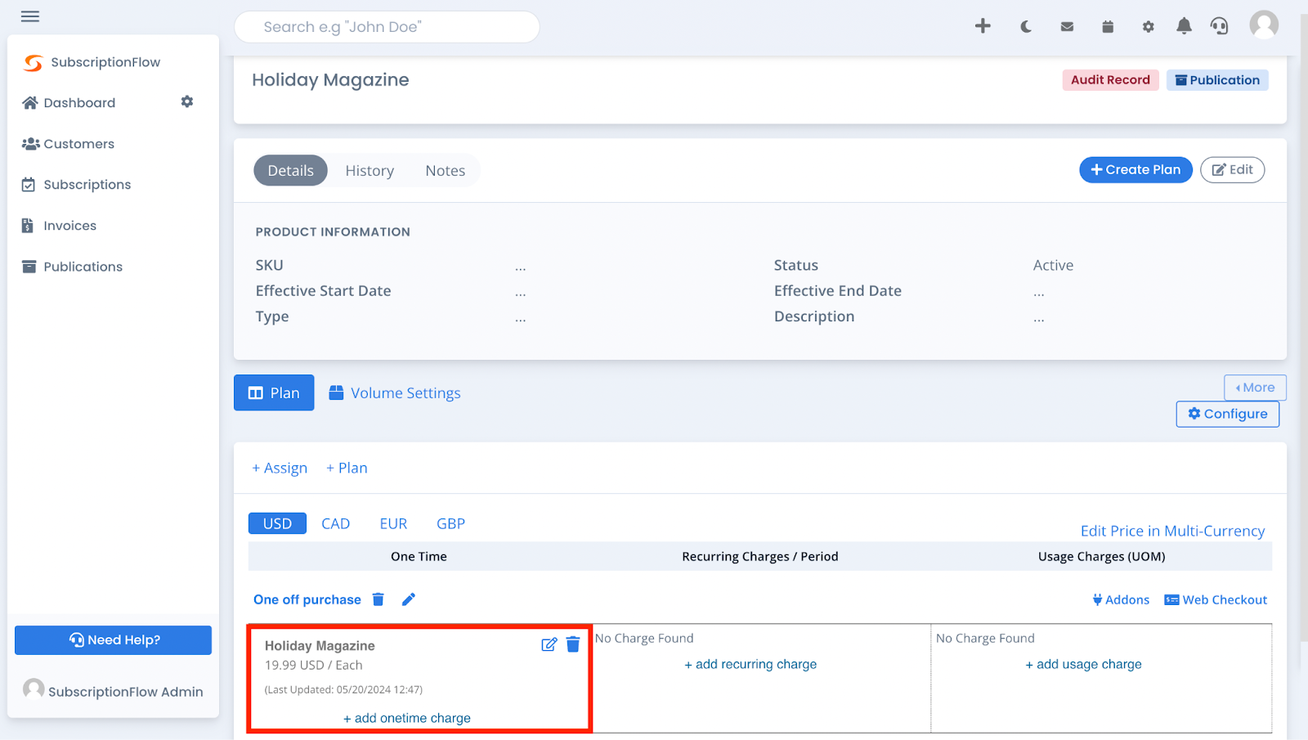Toggle dark mode with the moon icon

[1025, 26]
